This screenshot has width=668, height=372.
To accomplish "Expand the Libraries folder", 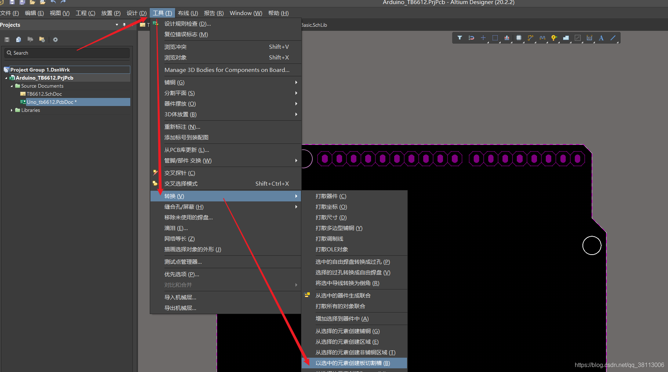I will [x=12, y=110].
